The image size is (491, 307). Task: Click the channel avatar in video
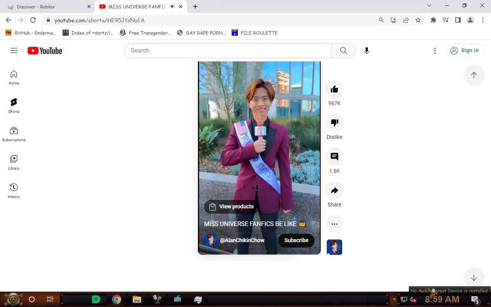click(211, 240)
